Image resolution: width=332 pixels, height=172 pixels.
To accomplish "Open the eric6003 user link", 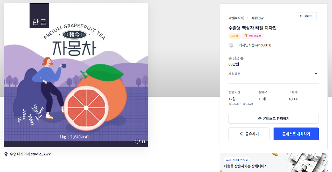I will [263, 45].
